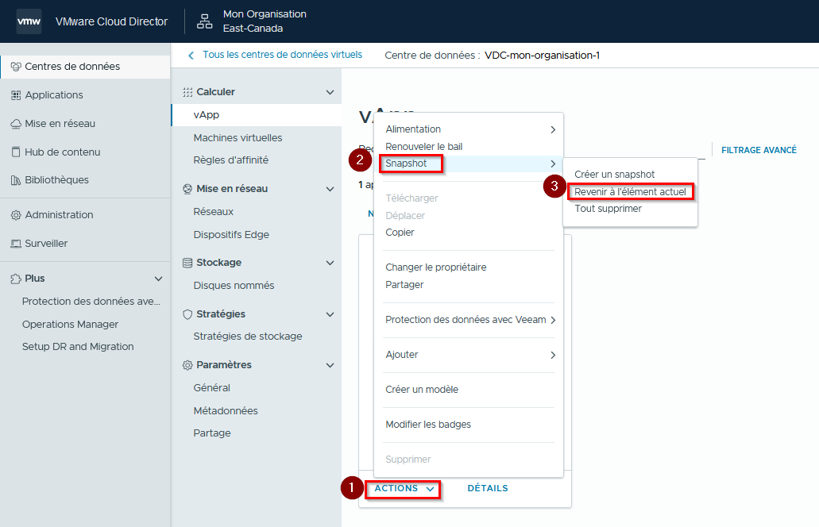Collapse the Mise en réseau section chevron

330,189
